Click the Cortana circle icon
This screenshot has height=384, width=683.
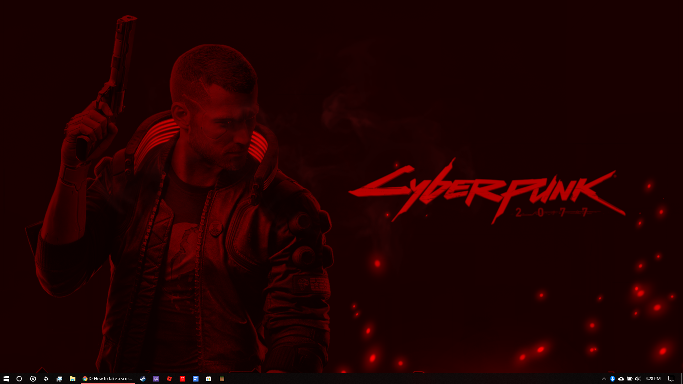[x=19, y=379]
